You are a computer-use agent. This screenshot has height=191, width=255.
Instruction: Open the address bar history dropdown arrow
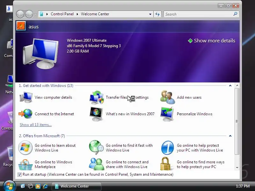(150, 14)
